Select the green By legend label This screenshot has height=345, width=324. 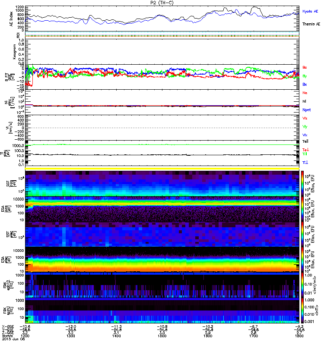click(x=305, y=76)
